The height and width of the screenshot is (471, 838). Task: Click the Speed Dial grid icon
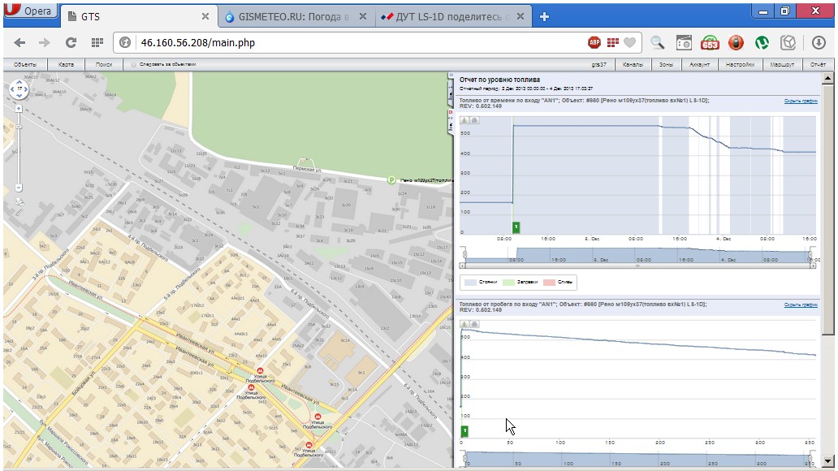coord(97,42)
